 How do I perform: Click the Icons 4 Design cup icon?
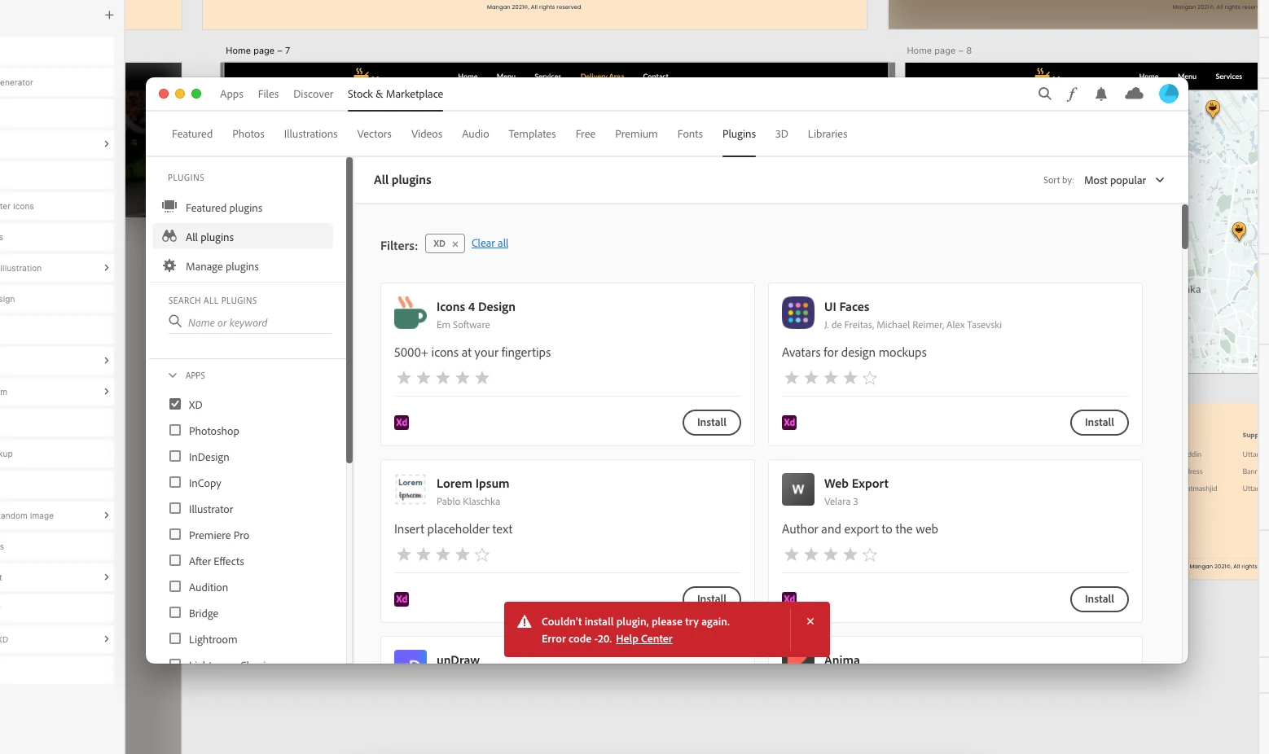[x=410, y=313]
